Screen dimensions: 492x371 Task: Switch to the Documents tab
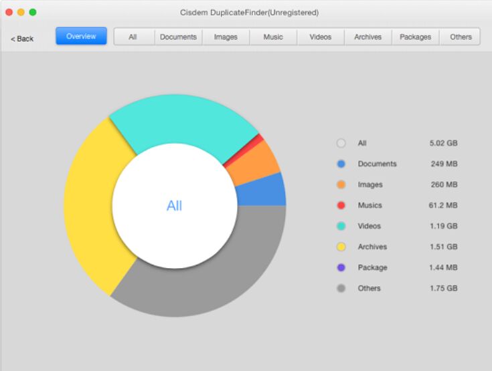[x=178, y=37]
